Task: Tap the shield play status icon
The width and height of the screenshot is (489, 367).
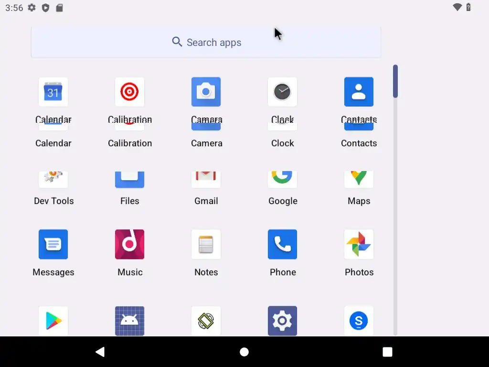Action: [45, 8]
